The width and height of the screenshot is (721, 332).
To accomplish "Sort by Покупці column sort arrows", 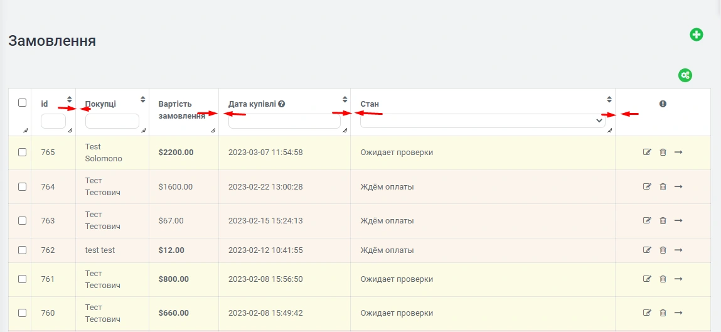I will tap(143, 99).
